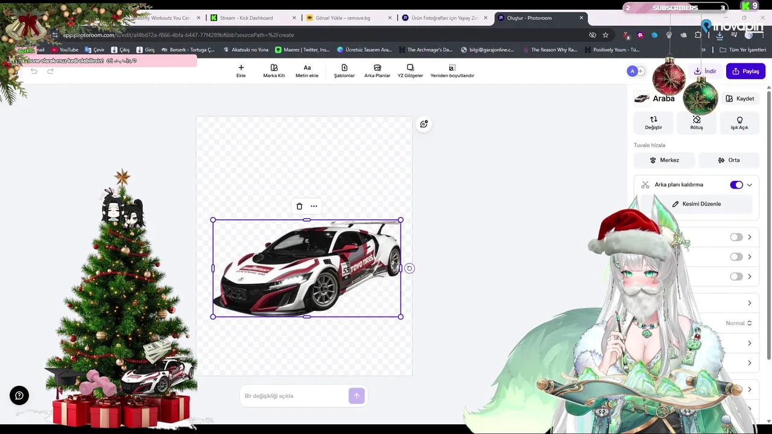Switch to Görsel Yükle – remove.bg tab

[x=348, y=18]
